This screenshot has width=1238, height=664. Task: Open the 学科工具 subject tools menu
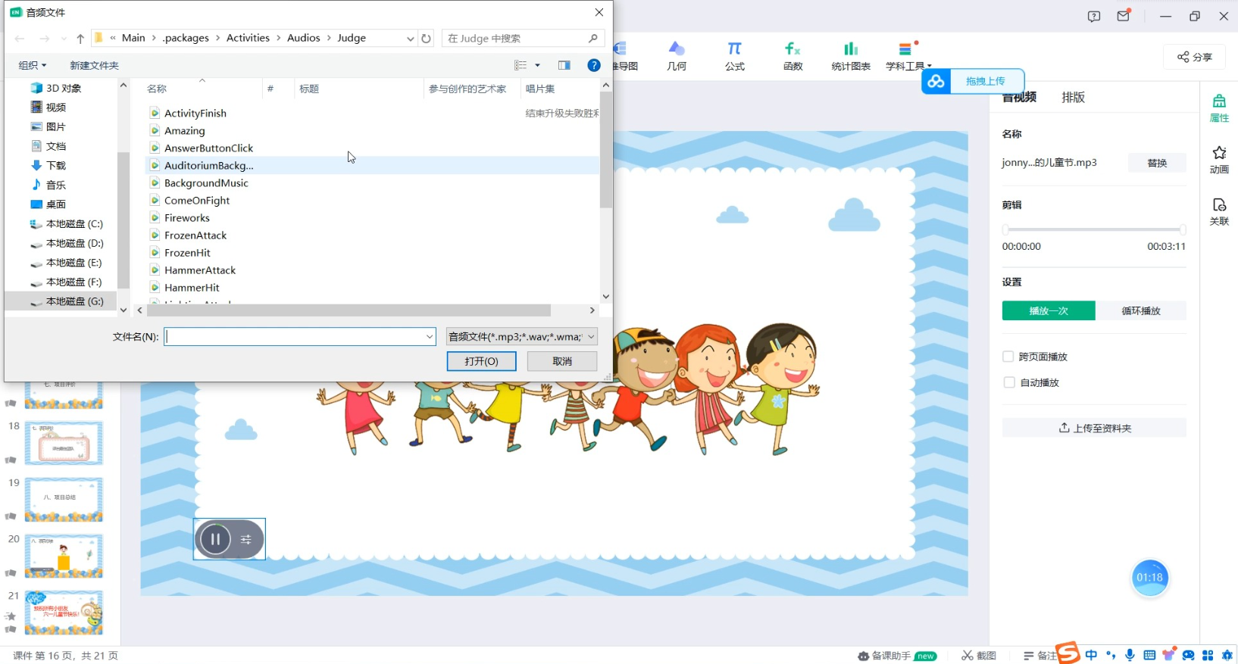[908, 57]
